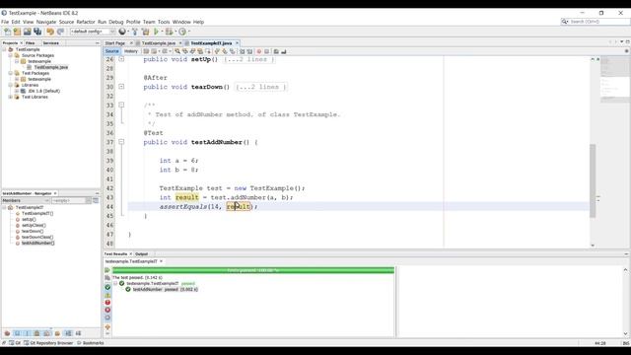
Task: Switch to the History view button
Action: [131, 51]
